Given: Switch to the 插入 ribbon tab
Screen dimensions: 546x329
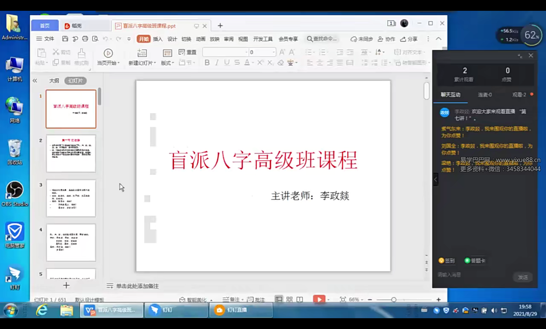Looking at the screenshot, I should [x=158, y=39].
